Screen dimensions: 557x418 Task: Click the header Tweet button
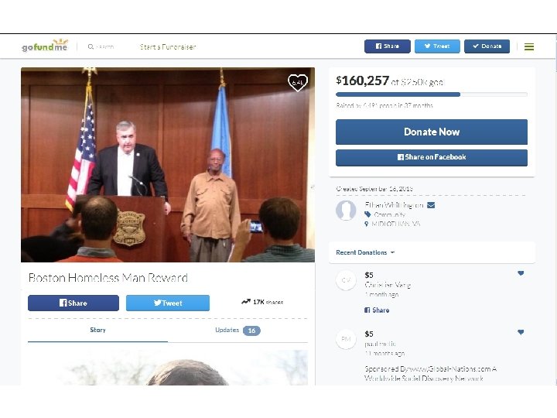(437, 46)
